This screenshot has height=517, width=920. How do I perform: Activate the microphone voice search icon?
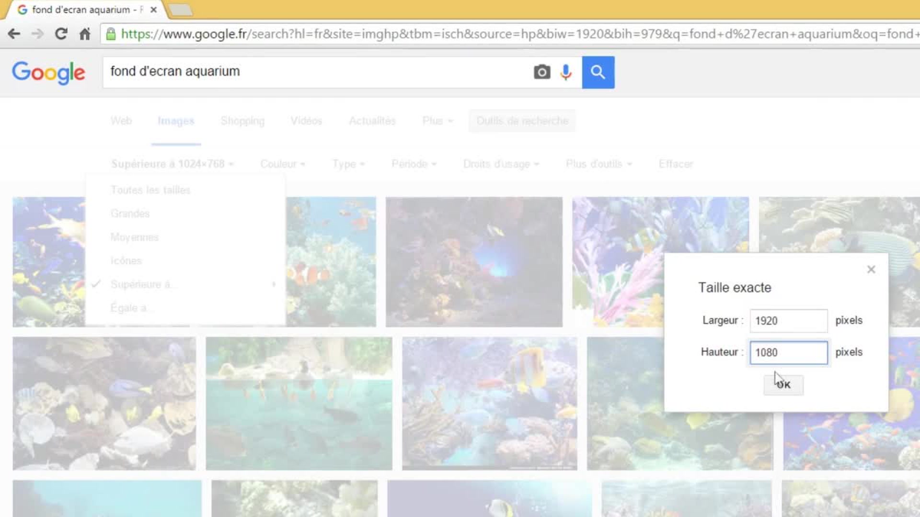click(566, 72)
